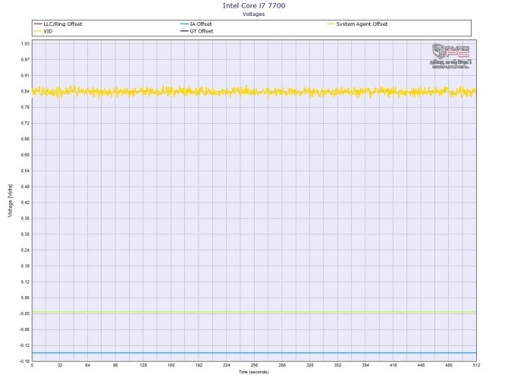Click the 384 x-axis tick label
Viewport: 508px width, 381px height.
365,365
